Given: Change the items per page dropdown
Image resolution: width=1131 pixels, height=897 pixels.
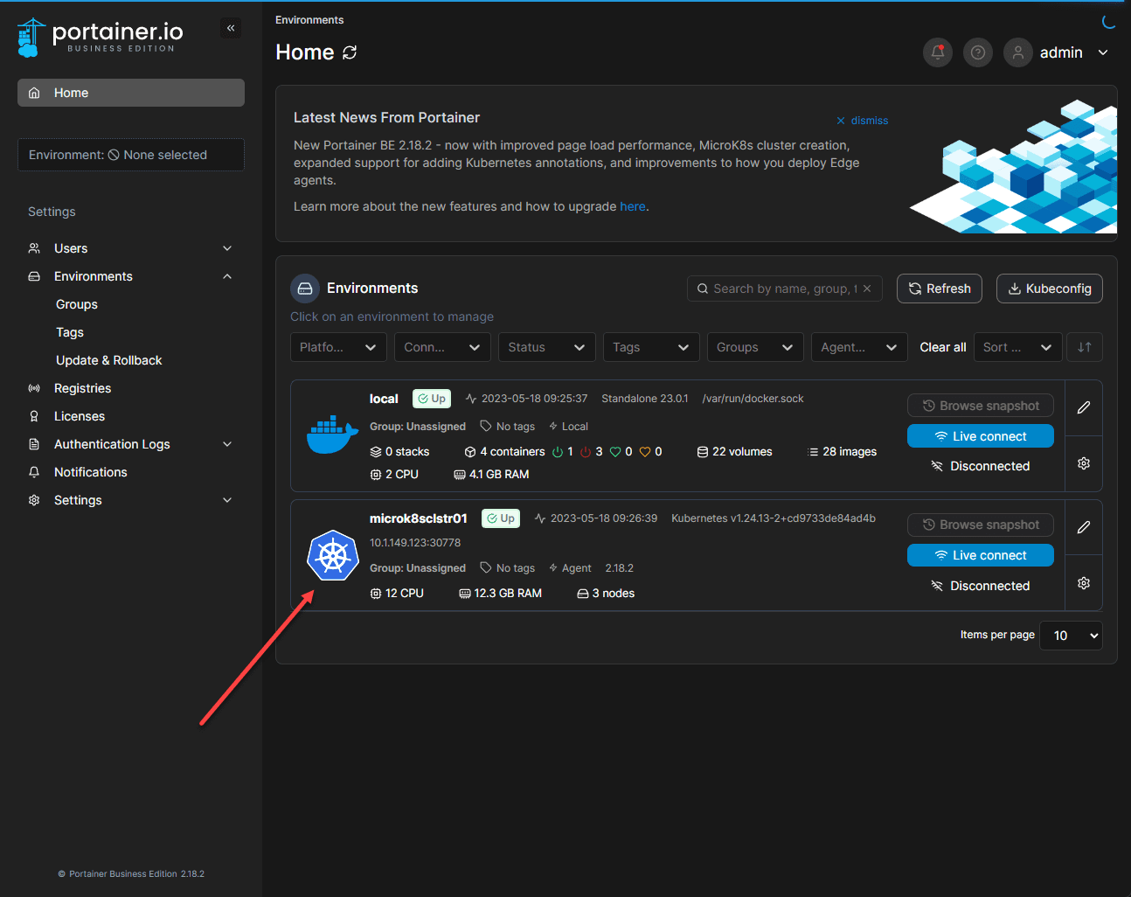Looking at the screenshot, I should [1071, 636].
